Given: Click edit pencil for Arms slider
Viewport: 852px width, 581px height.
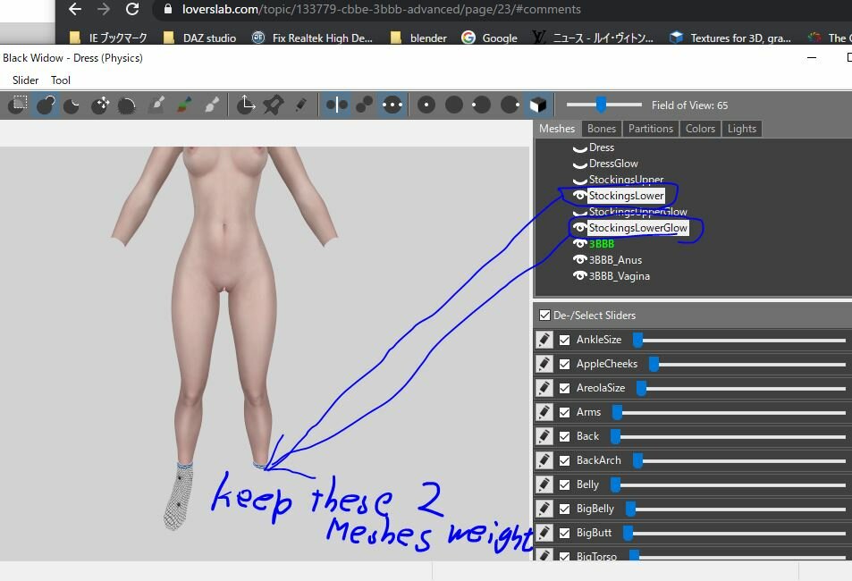Looking at the screenshot, I should 544,412.
